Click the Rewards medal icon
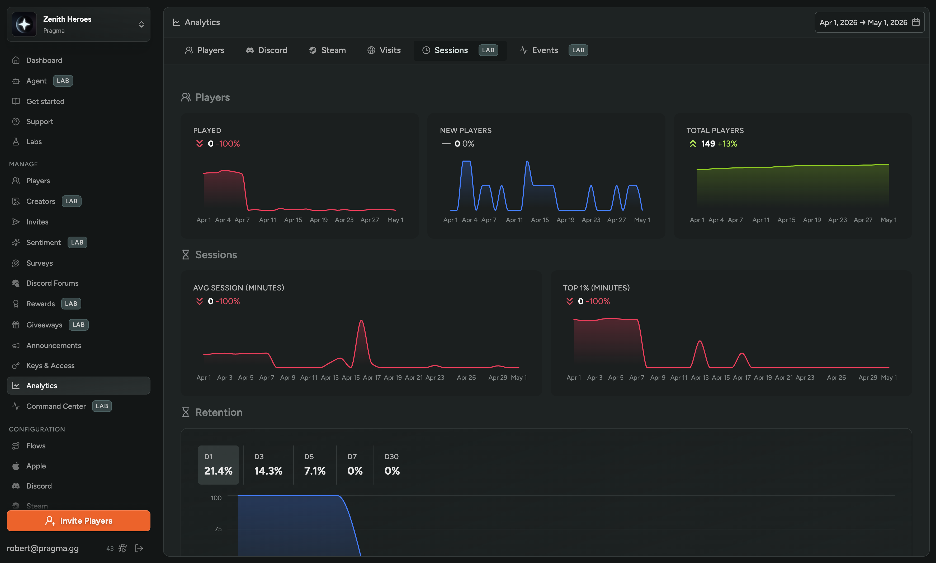 point(16,303)
